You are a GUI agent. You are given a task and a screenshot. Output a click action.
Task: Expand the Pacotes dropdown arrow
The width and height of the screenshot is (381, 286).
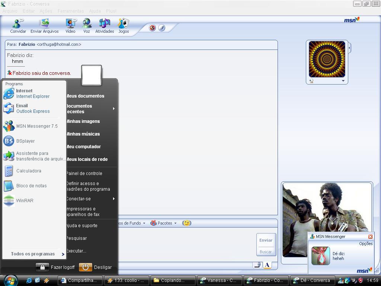click(176, 223)
